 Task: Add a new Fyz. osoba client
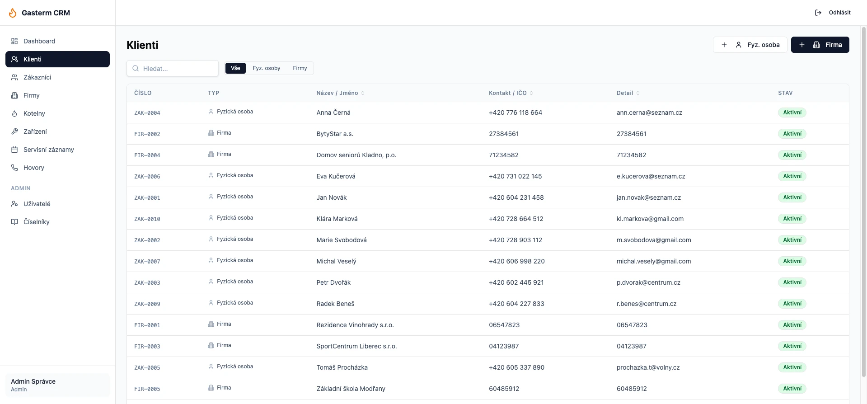click(x=750, y=45)
